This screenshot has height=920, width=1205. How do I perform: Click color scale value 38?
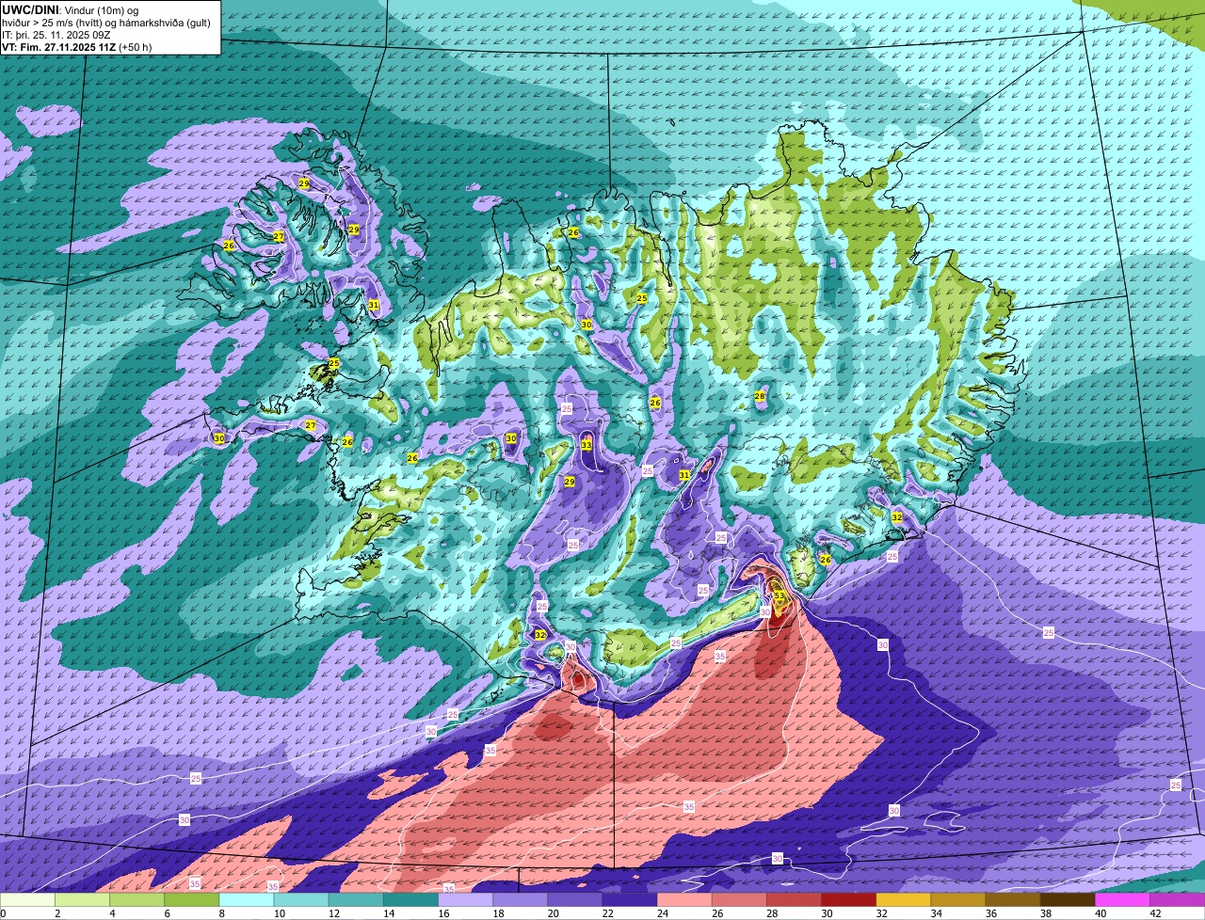click(x=1045, y=913)
